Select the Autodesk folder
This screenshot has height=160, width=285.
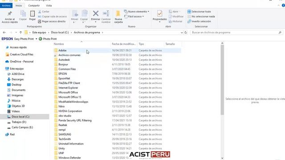pos(64,60)
